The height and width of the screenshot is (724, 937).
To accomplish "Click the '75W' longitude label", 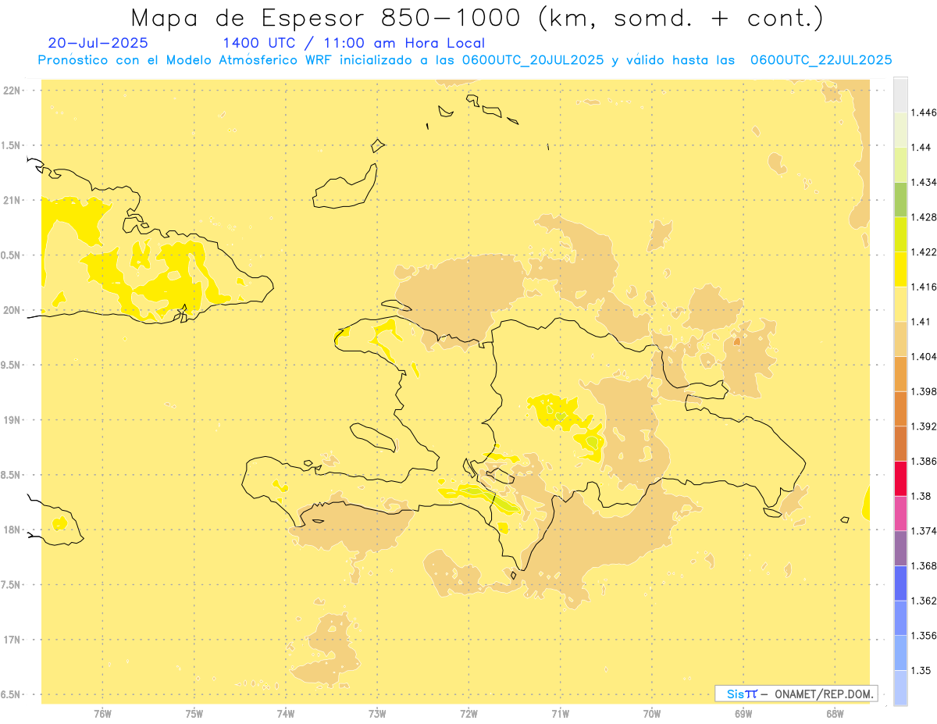I will pos(194,713).
